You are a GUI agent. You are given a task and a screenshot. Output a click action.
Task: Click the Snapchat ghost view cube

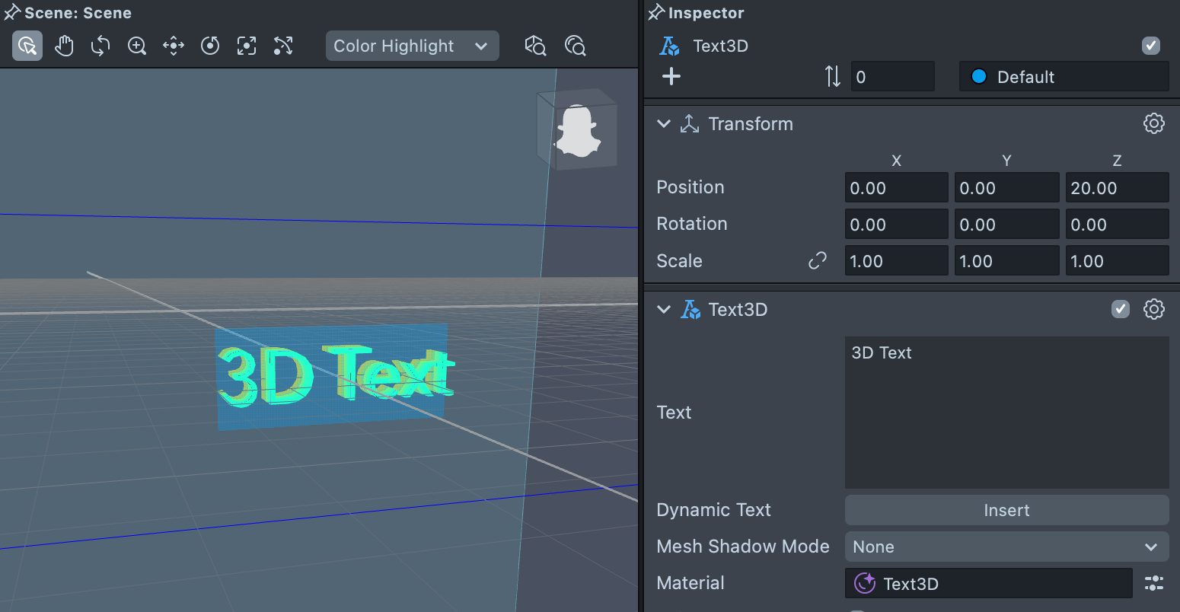pos(578,129)
